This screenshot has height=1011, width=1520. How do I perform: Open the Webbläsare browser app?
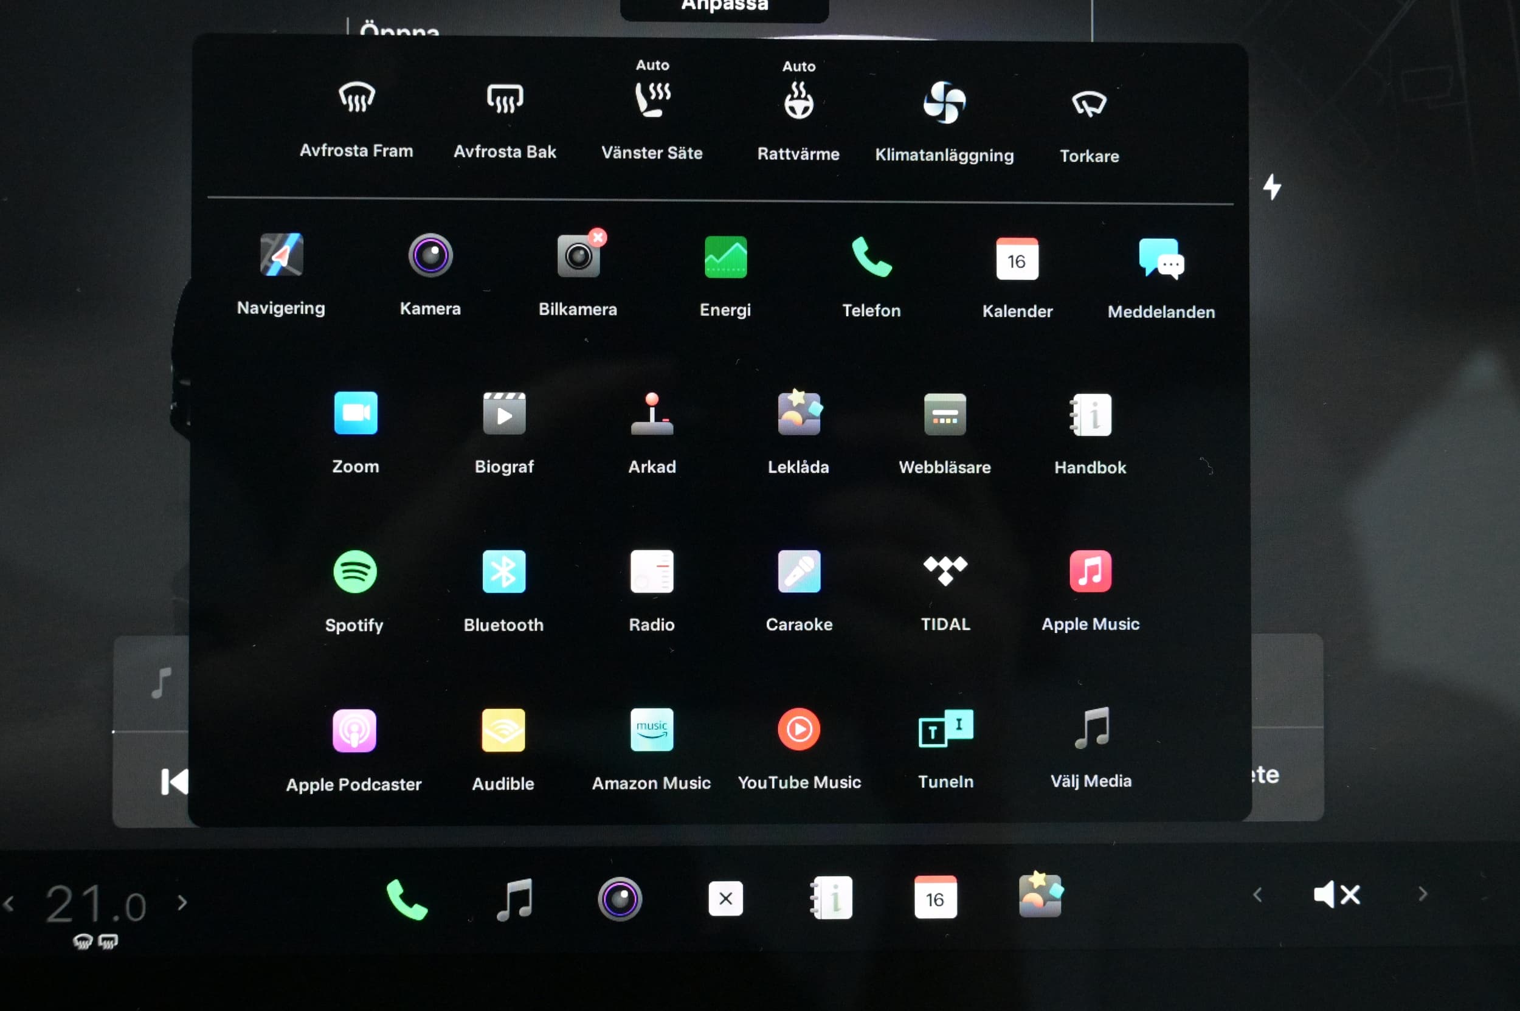(x=945, y=415)
